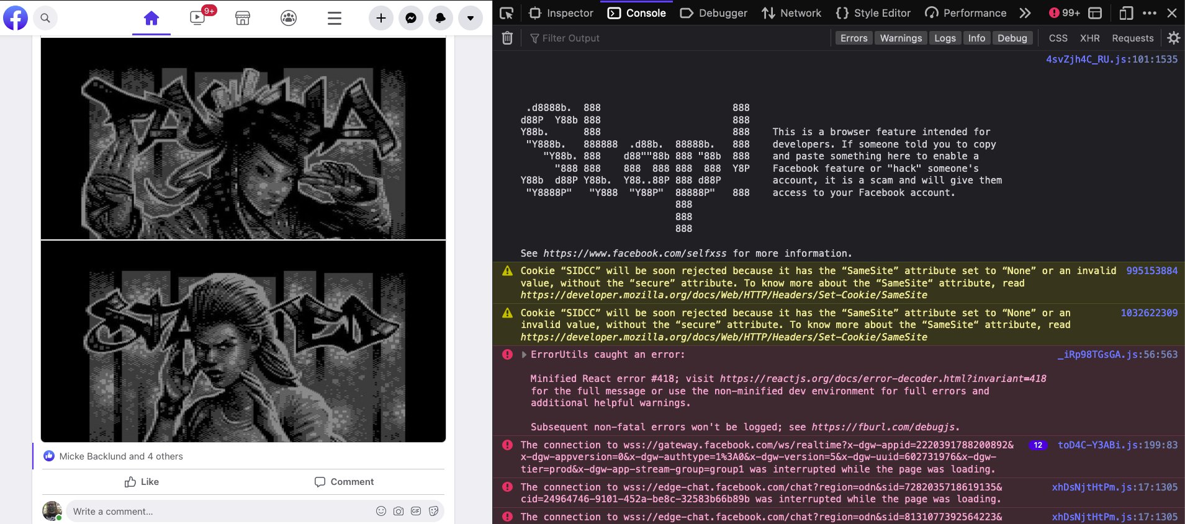Activate element picker in DevTools
Screen dimensions: 1185x524
507,13
